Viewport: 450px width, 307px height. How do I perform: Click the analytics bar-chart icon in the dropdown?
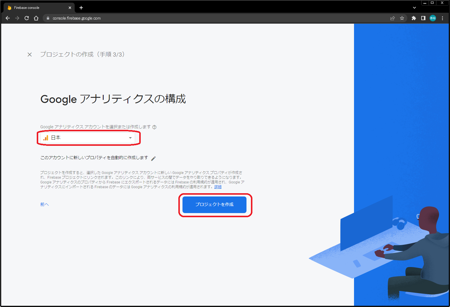46,138
